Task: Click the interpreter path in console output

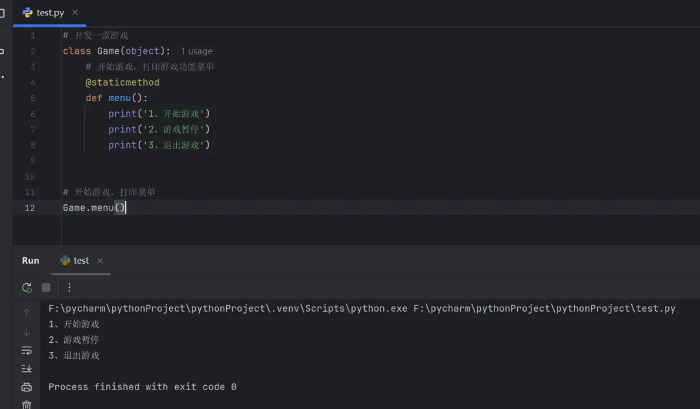Action: pos(227,309)
